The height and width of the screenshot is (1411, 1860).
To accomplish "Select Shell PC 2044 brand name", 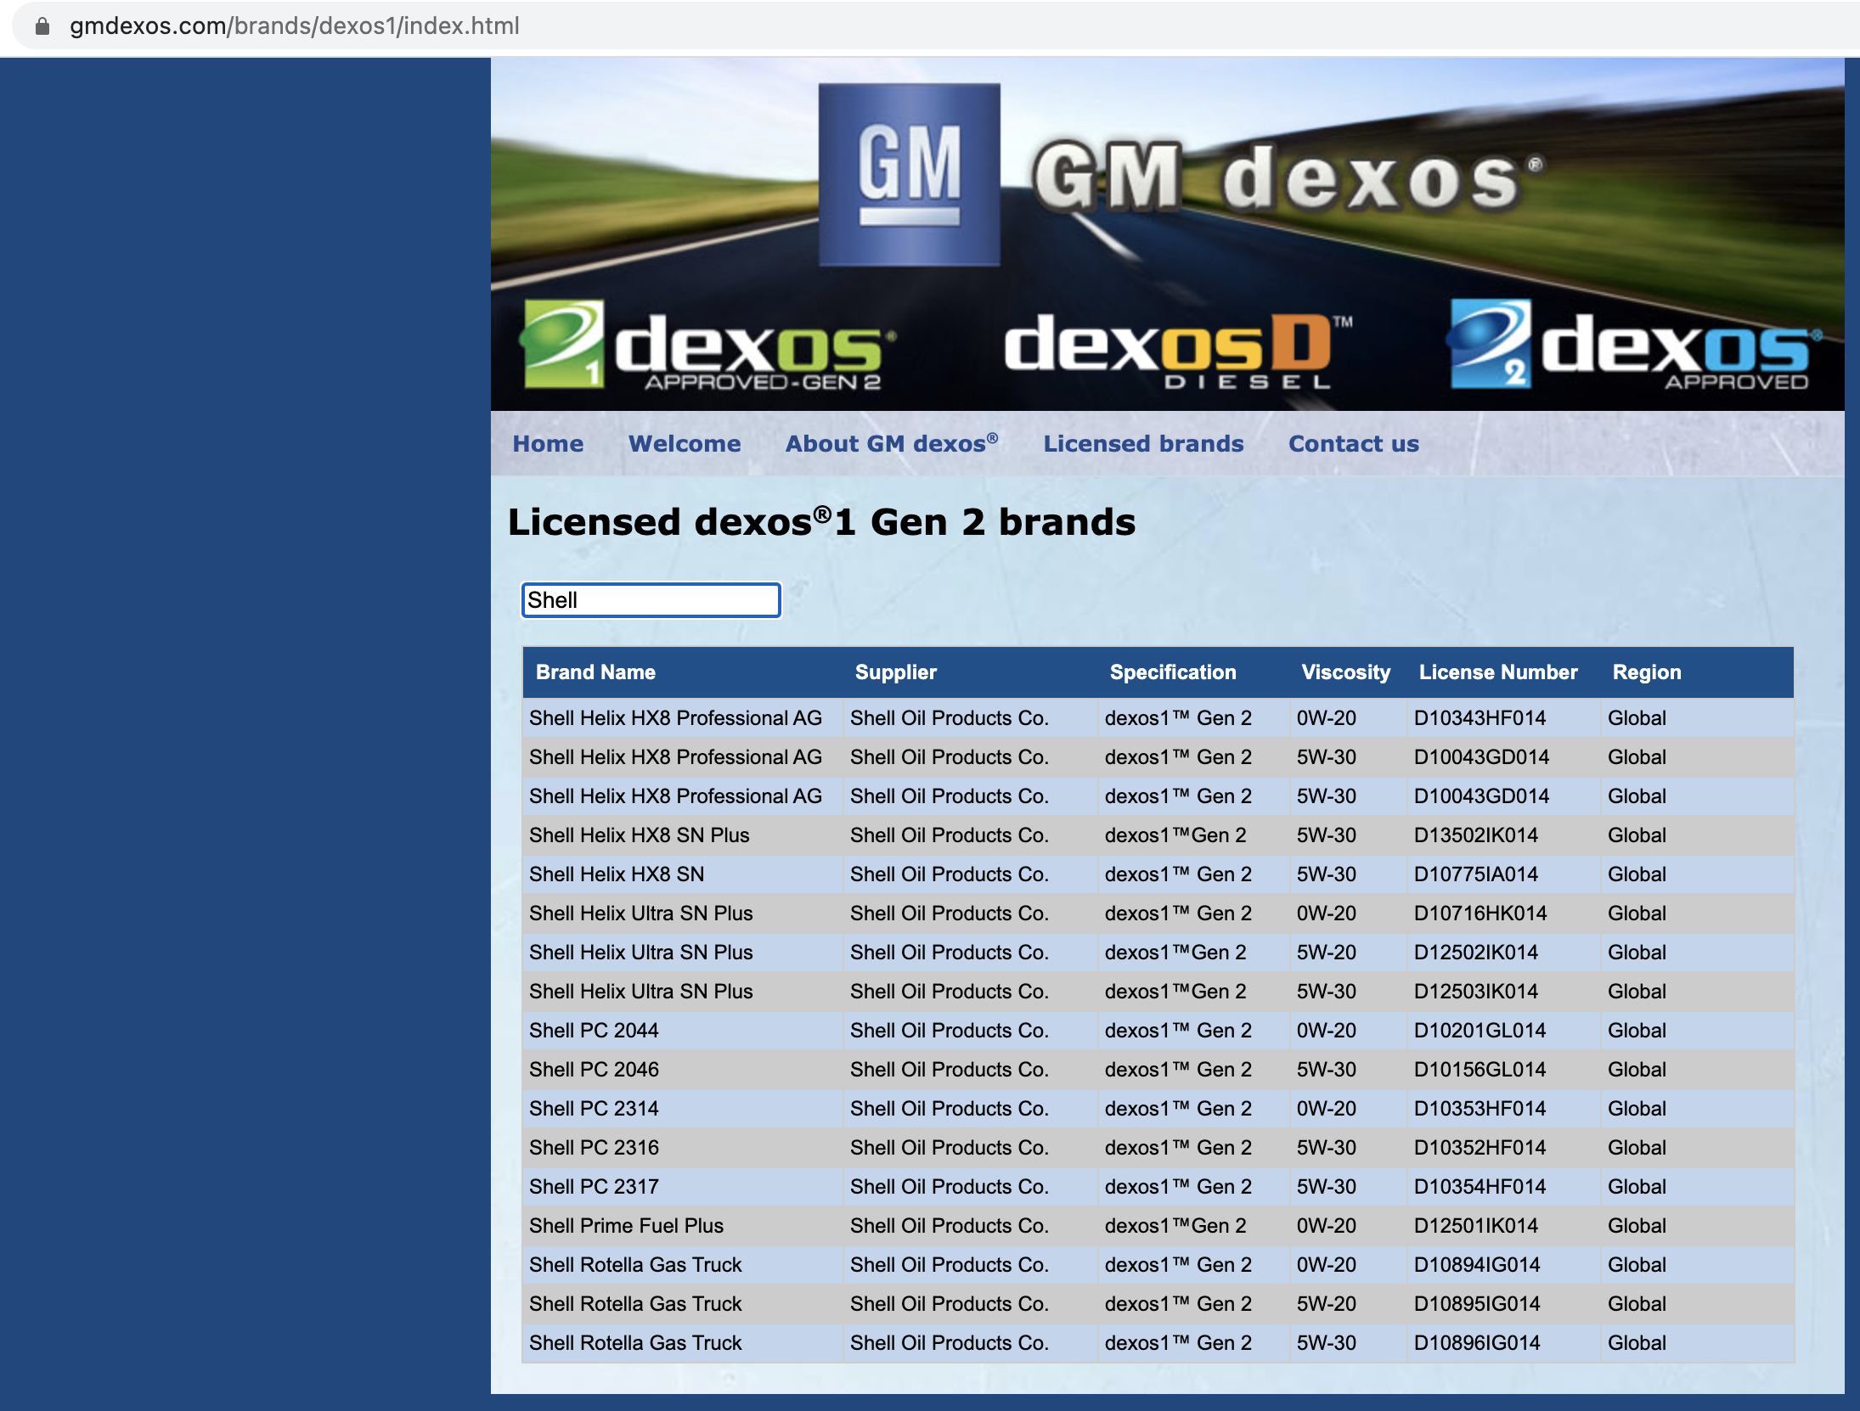I will pos(594,1031).
